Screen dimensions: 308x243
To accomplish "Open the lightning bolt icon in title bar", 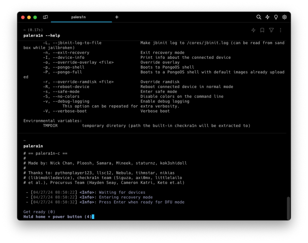I will (267, 17).
